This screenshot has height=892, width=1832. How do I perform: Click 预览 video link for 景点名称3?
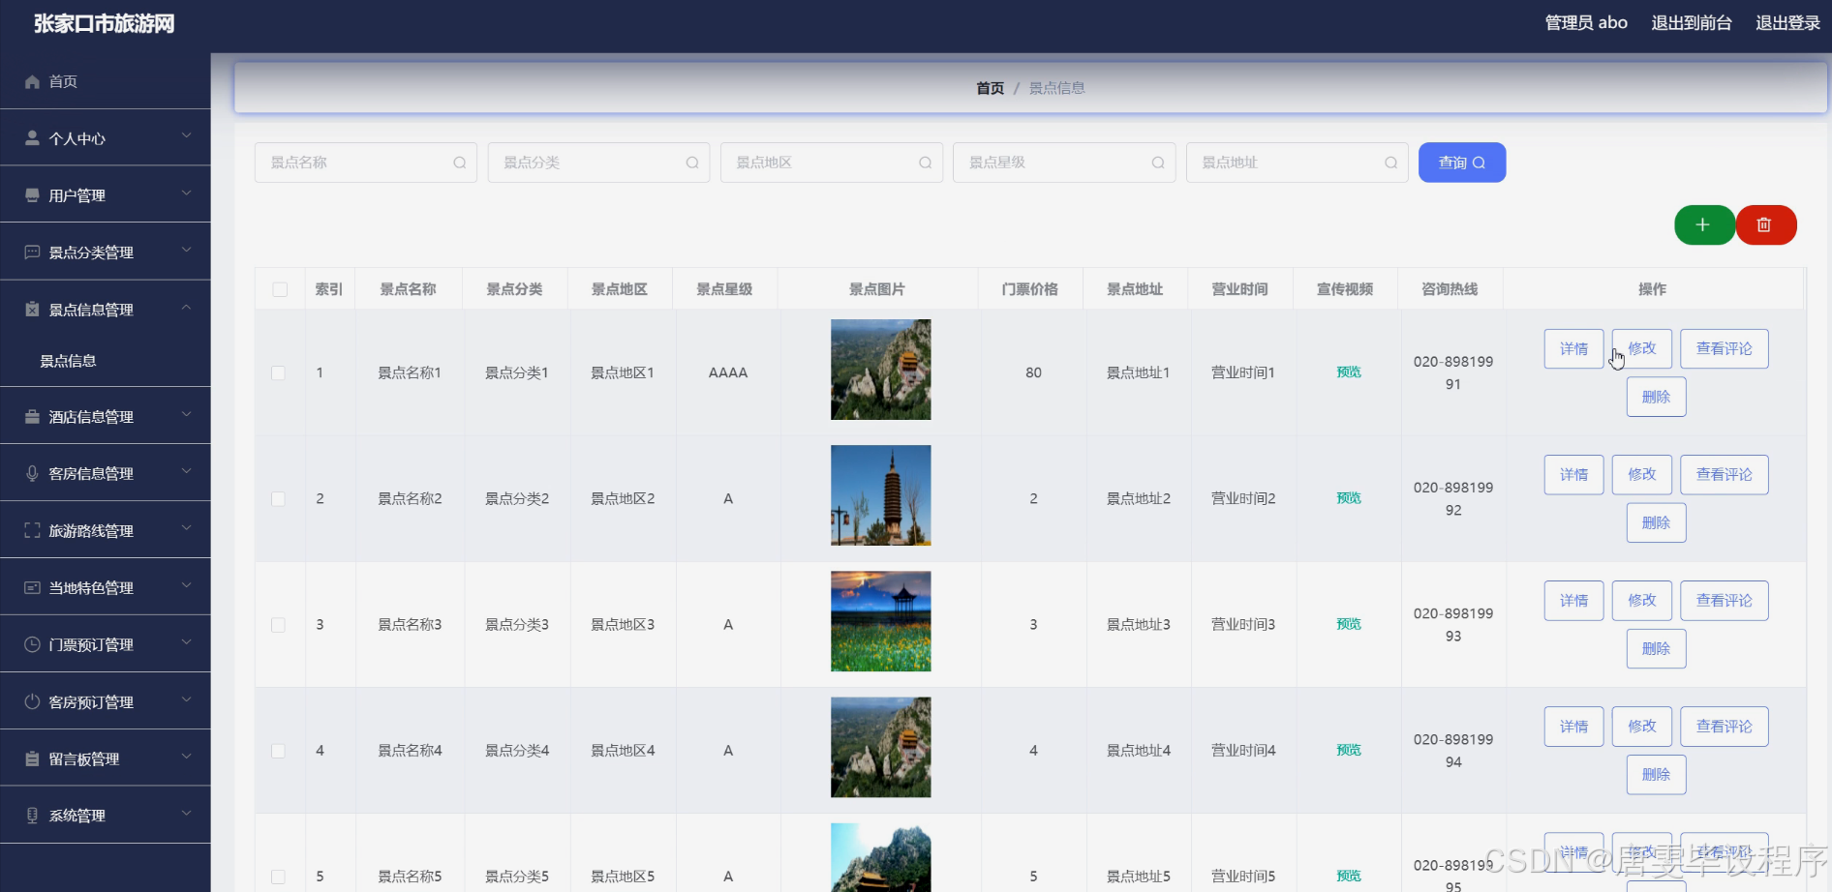point(1349,624)
